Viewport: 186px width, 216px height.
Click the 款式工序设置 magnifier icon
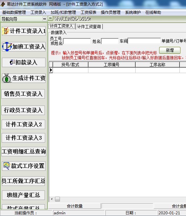pyautogui.click(x=6, y=166)
